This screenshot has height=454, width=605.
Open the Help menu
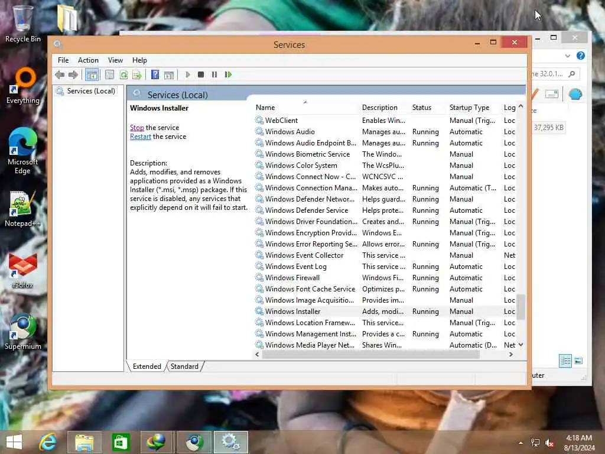click(x=139, y=60)
